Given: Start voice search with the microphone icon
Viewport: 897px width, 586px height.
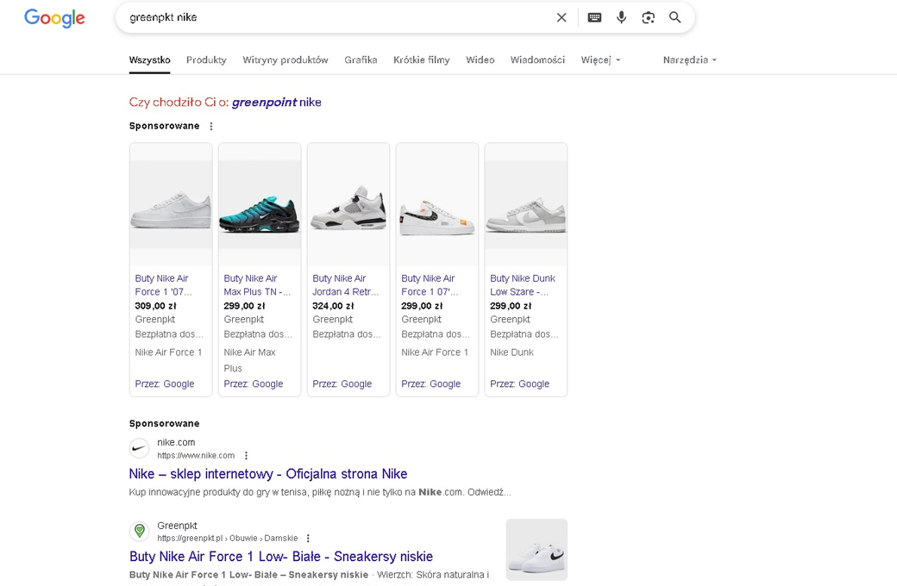Looking at the screenshot, I should [x=621, y=18].
